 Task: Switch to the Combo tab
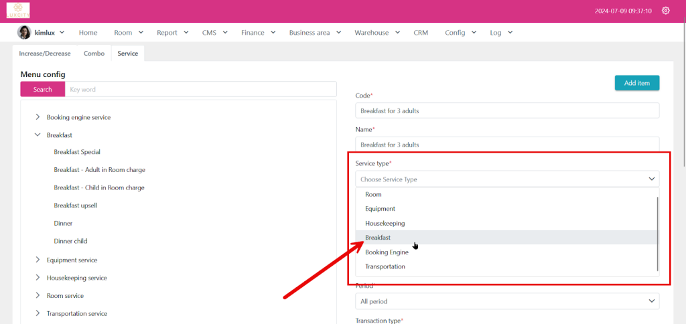(94, 54)
